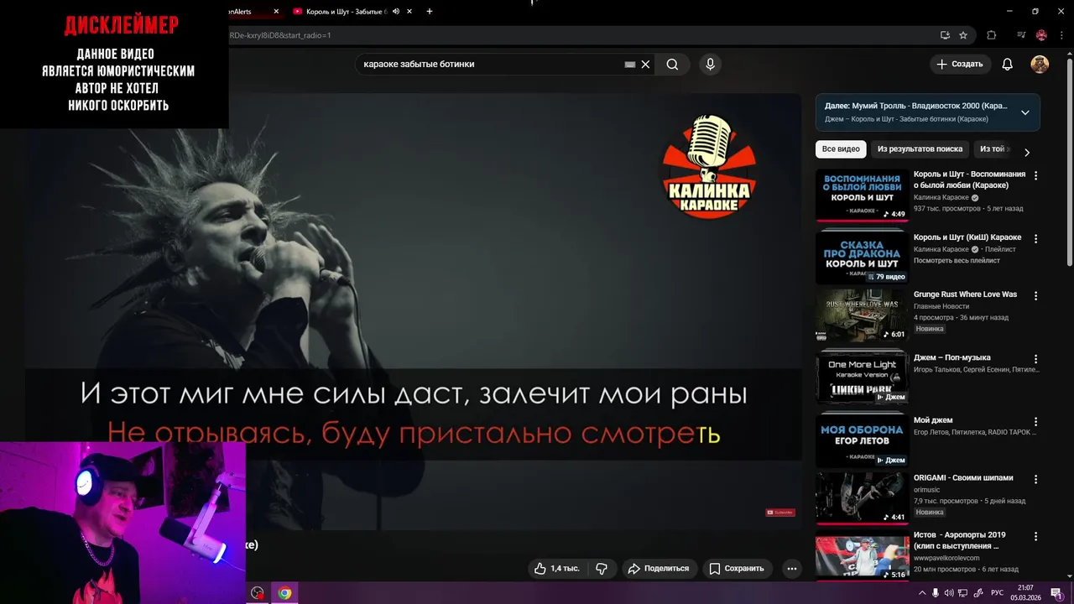Bookmark this page with star icon
Image resolution: width=1074 pixels, height=604 pixels.
[963, 35]
